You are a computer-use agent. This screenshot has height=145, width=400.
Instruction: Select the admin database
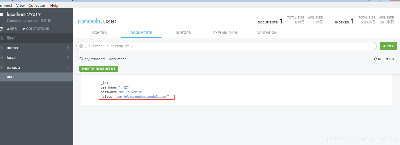click(37, 48)
